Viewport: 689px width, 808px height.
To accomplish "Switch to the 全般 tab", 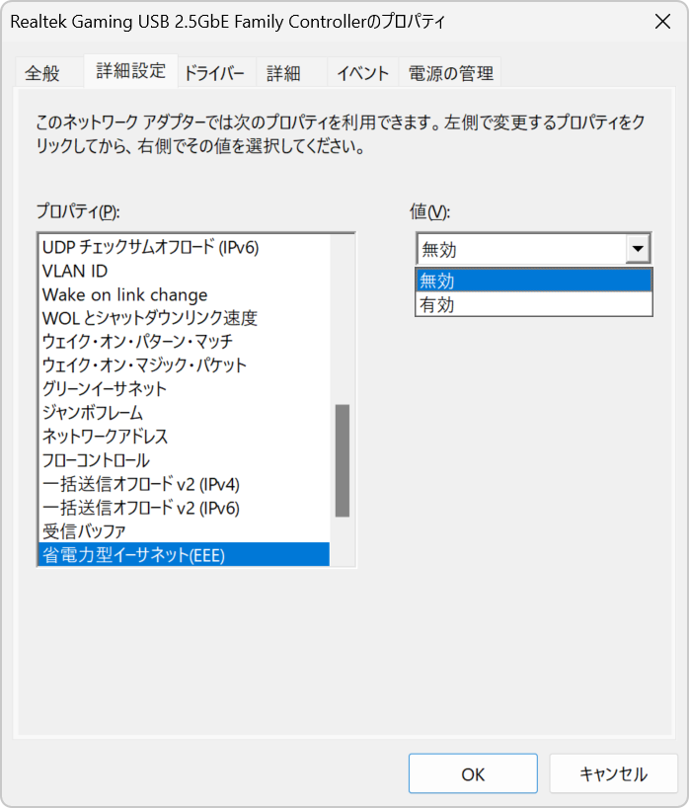I will pos(42,73).
